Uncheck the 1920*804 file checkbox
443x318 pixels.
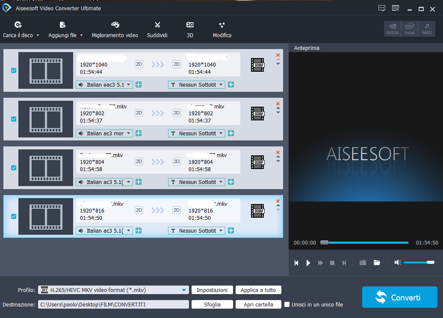click(14, 168)
